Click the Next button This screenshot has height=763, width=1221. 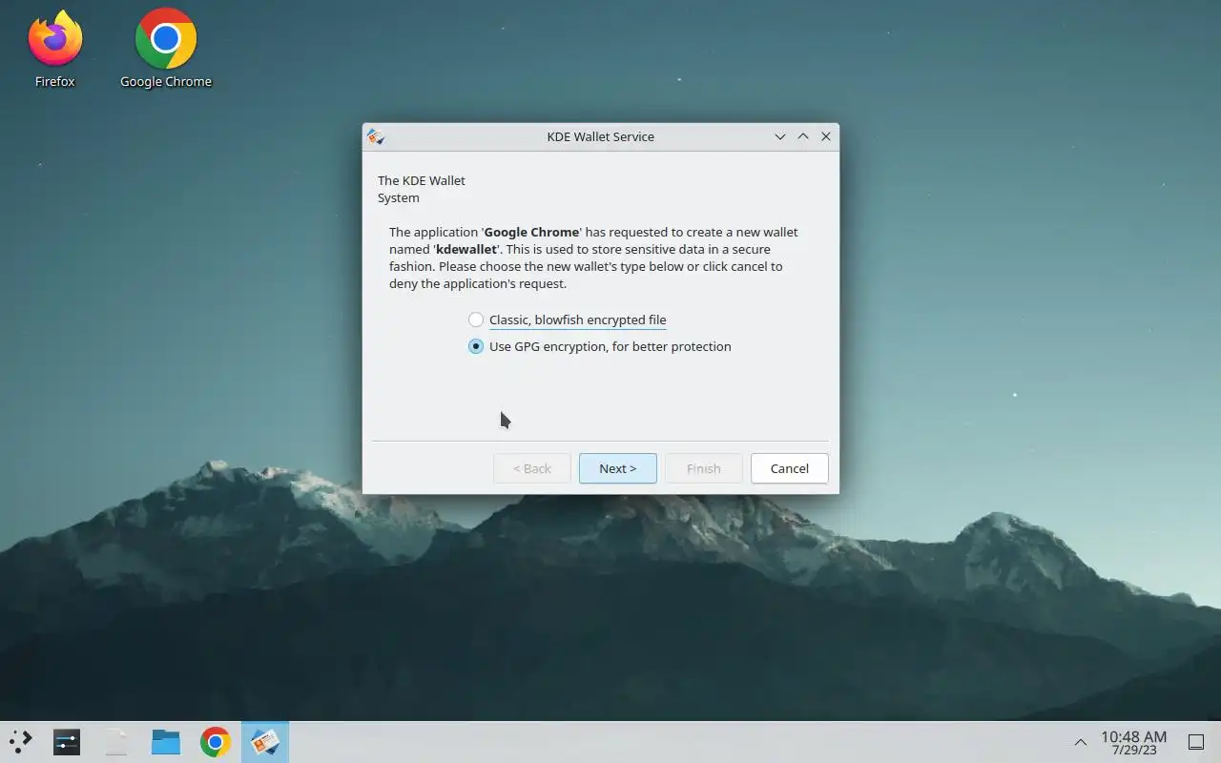618,468
